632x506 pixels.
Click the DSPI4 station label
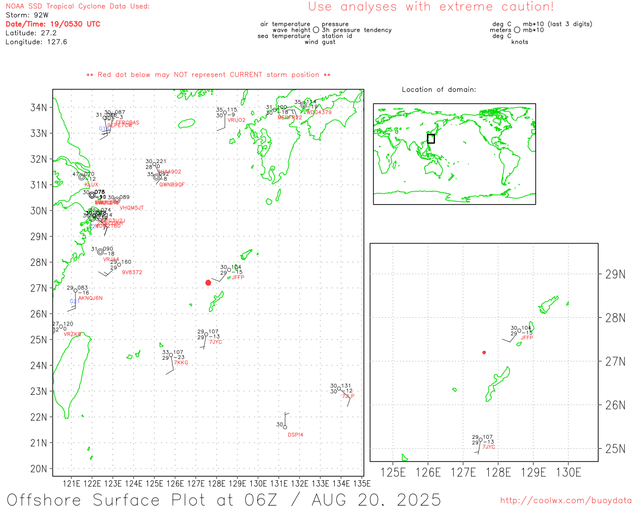point(295,435)
